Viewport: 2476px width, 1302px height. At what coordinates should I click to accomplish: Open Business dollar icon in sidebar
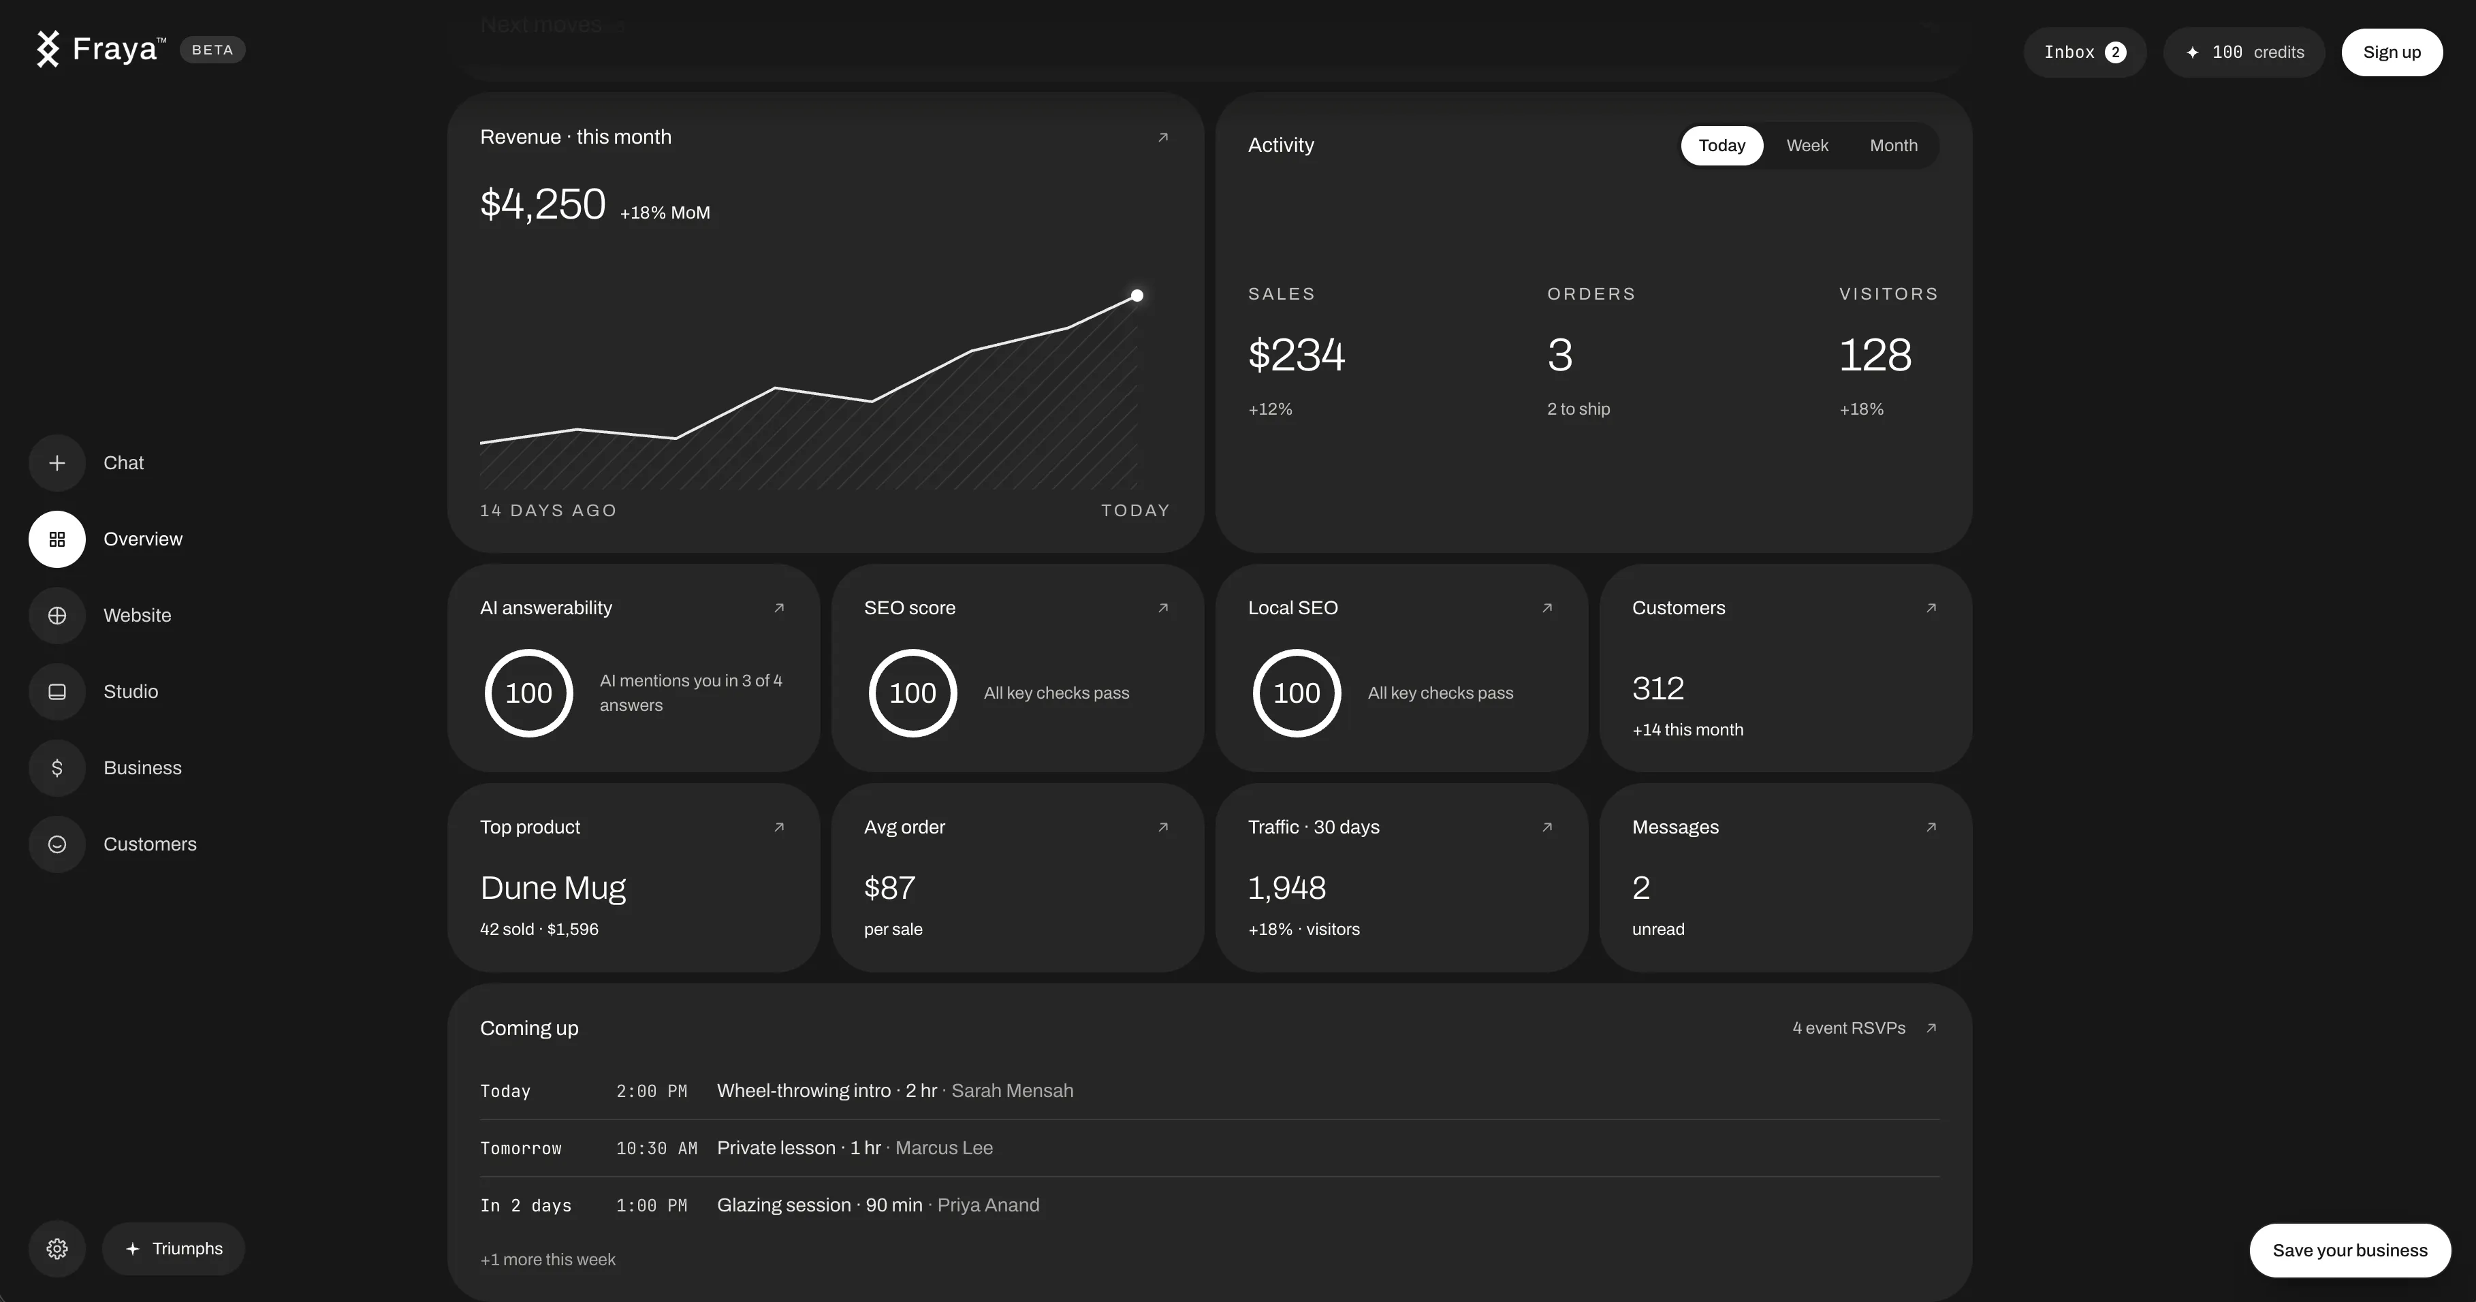[x=57, y=767]
